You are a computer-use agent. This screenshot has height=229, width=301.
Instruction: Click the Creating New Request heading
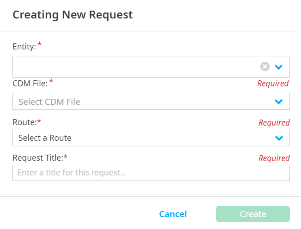point(72,15)
